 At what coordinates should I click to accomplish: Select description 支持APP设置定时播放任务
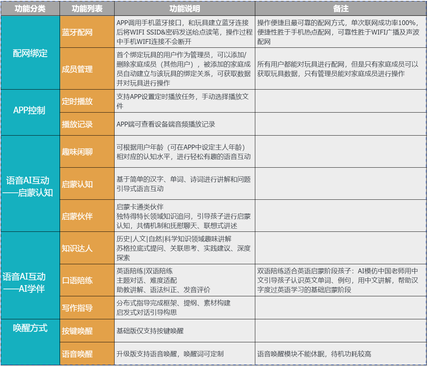pos(185,101)
